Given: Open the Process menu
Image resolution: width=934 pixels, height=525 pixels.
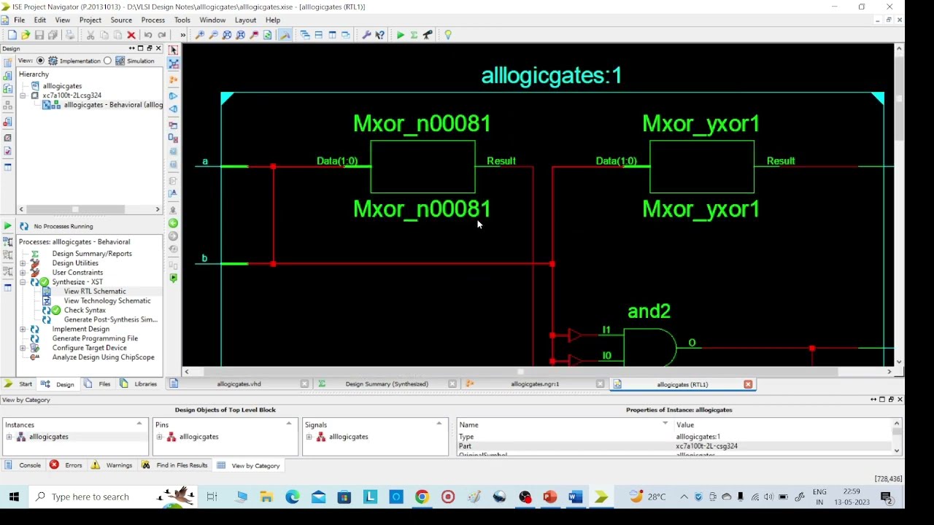Looking at the screenshot, I should click(153, 20).
